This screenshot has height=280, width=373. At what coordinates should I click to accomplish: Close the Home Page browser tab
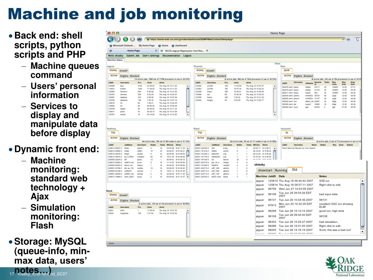156,50
